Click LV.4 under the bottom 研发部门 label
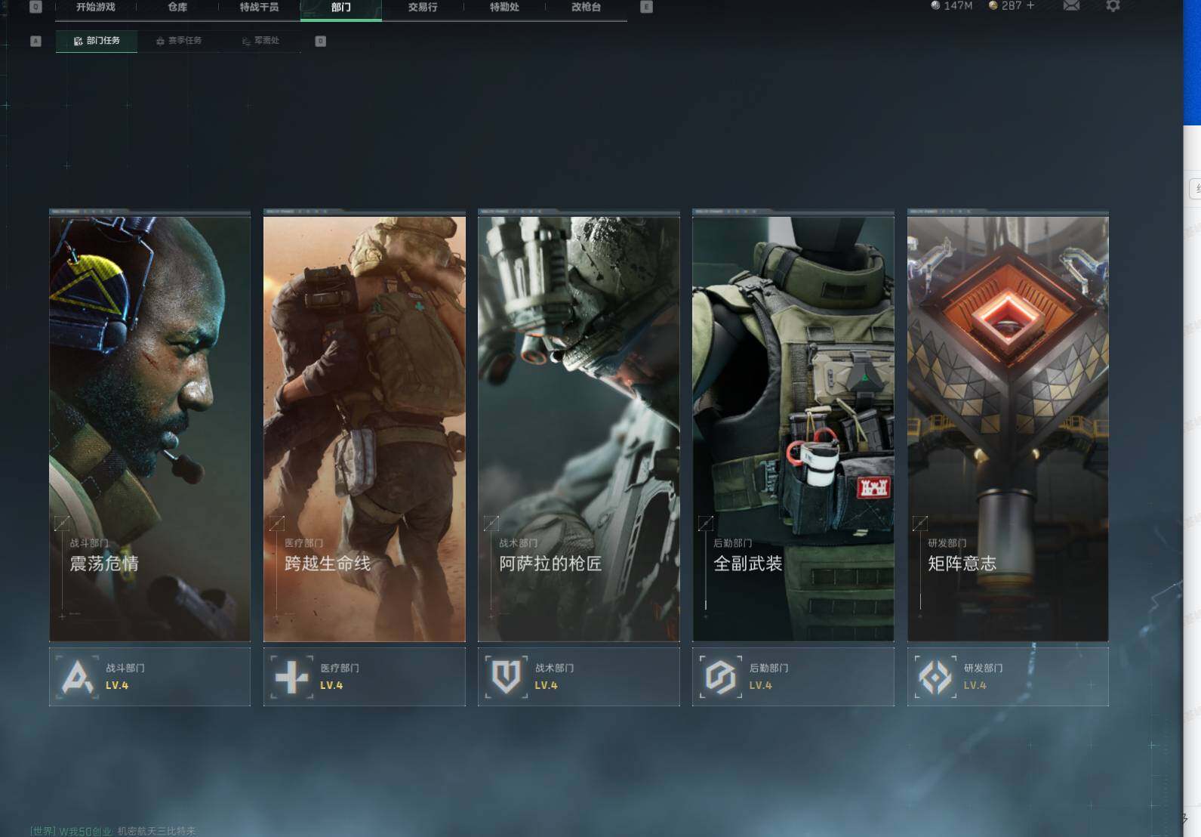The width and height of the screenshot is (1201, 837). coord(975,686)
